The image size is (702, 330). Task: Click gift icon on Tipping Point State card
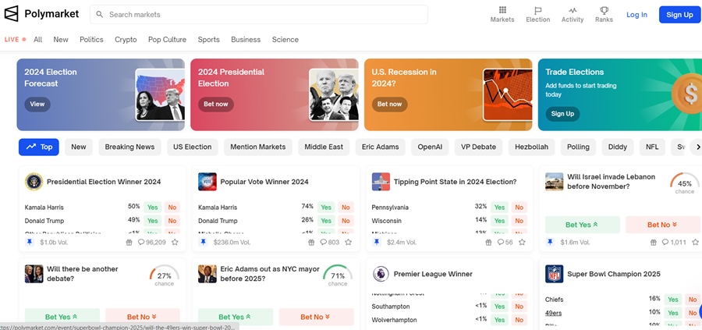click(488, 243)
